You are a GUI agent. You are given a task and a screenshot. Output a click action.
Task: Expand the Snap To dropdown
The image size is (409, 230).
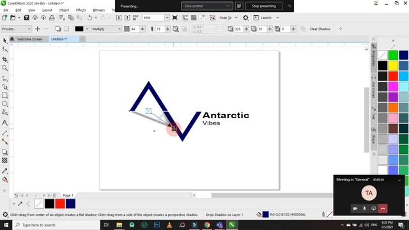pyautogui.click(x=236, y=18)
